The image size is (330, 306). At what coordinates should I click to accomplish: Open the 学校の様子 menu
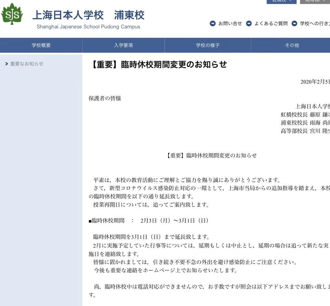pyautogui.click(x=208, y=45)
